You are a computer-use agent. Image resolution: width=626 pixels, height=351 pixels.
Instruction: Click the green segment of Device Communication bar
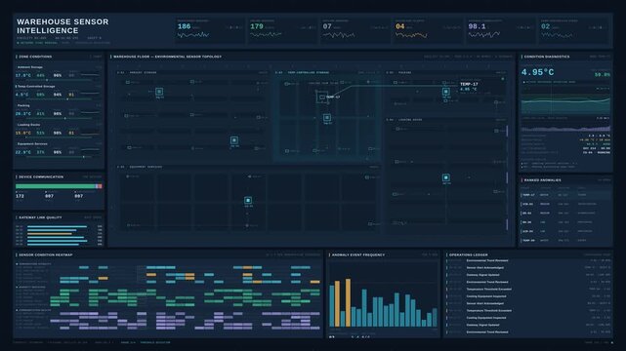click(55, 186)
